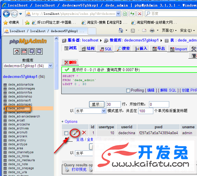197x176 pixels.
Task: Click the add-to-favorites-bar star icon
Action: pyautogui.click(x=27, y=23)
